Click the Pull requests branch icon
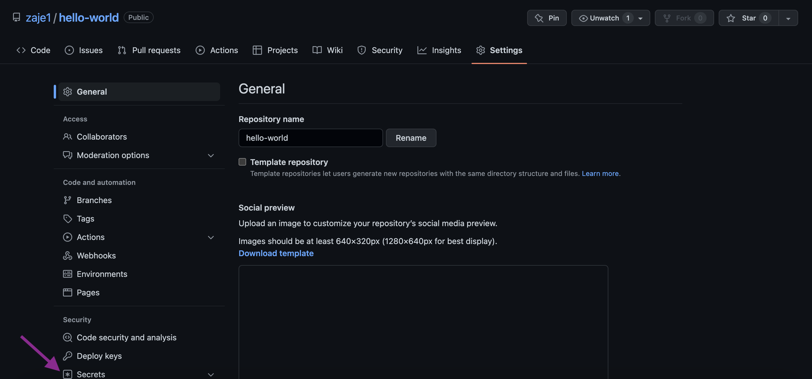The height and width of the screenshot is (379, 812). click(x=122, y=50)
